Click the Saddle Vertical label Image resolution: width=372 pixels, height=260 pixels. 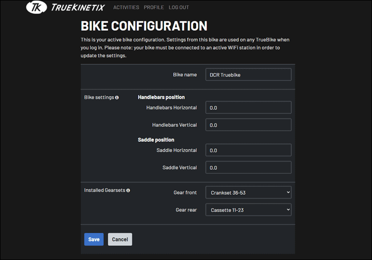click(180, 168)
